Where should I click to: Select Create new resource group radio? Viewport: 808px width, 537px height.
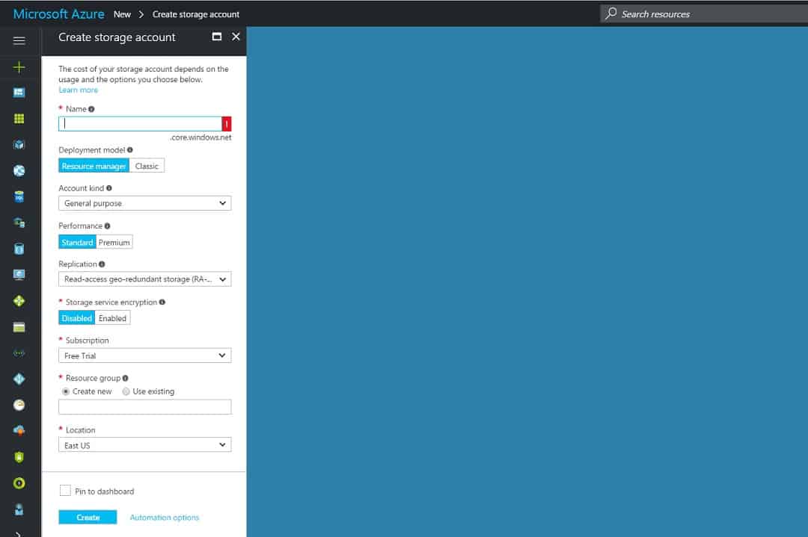[65, 391]
